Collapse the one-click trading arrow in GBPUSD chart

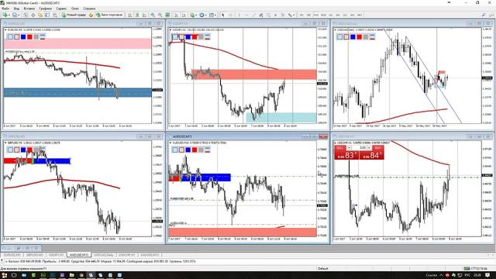pos(5,143)
